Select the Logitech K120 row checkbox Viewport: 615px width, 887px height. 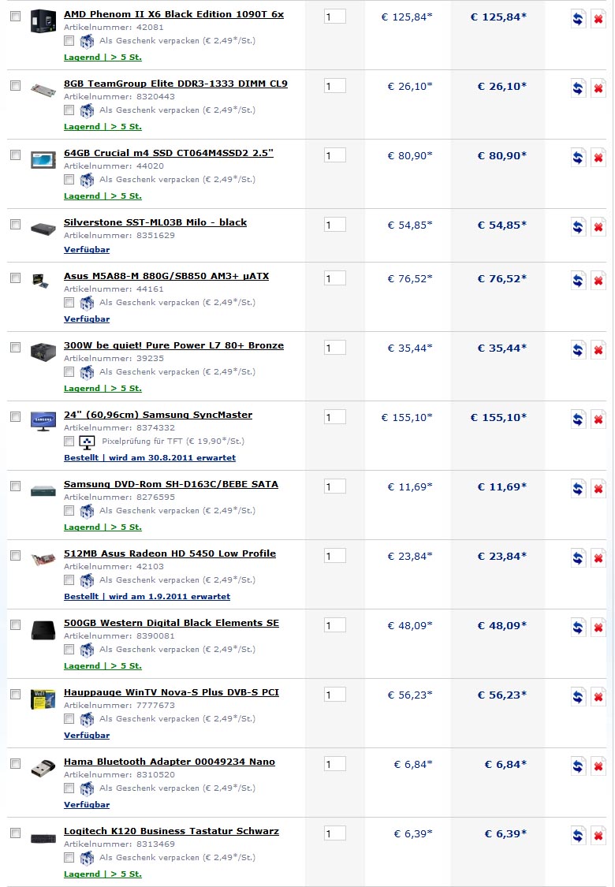(15, 833)
